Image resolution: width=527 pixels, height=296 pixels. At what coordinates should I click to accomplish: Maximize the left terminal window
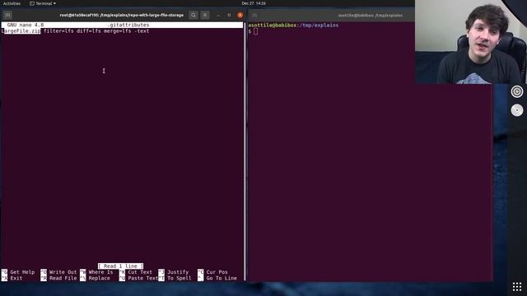pyautogui.click(x=229, y=15)
